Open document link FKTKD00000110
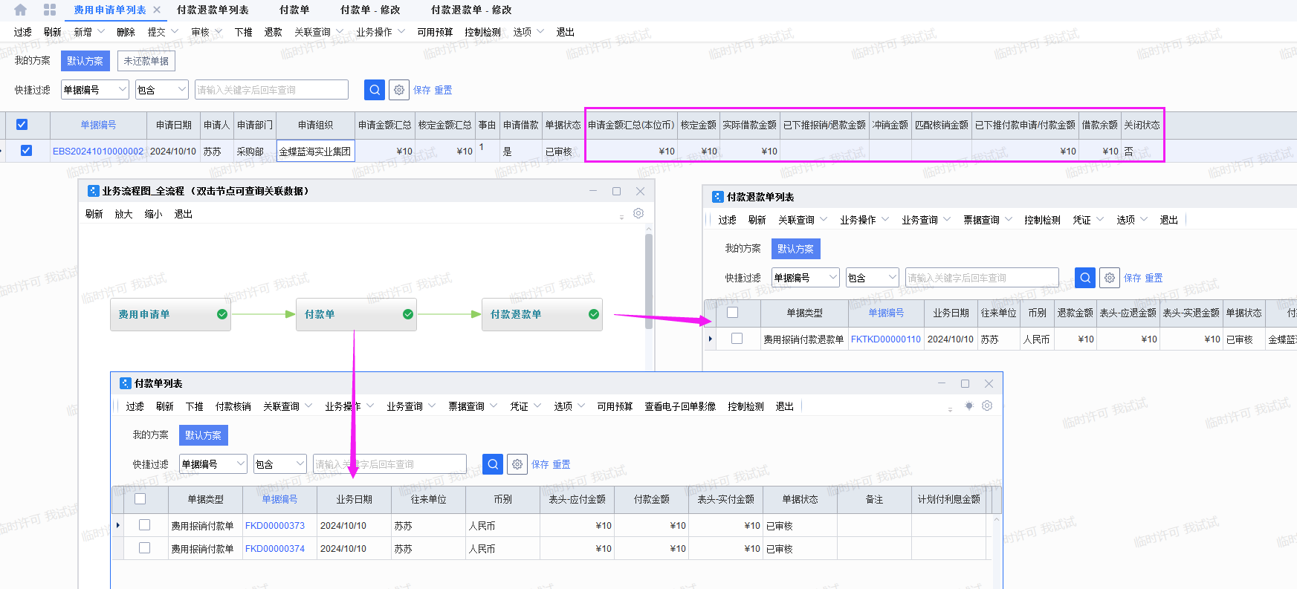 [x=886, y=339]
